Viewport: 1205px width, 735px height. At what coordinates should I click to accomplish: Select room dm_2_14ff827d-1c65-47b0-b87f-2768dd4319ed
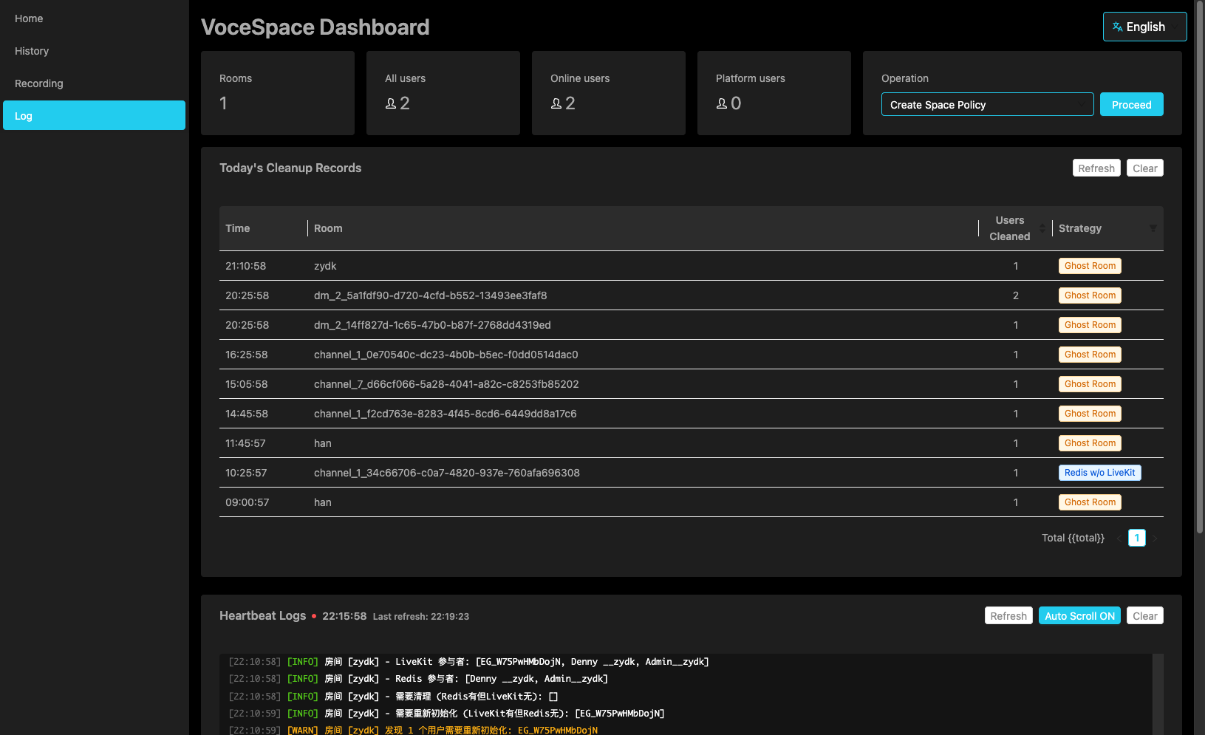(x=432, y=325)
